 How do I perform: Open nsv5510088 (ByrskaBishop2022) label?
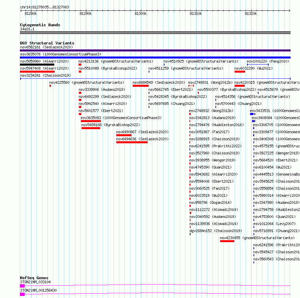pyautogui.click(x=108, y=68)
